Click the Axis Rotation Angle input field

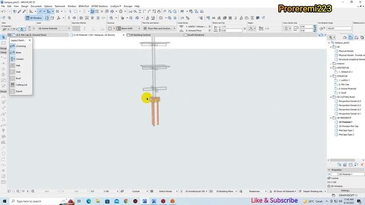coord(339,28)
